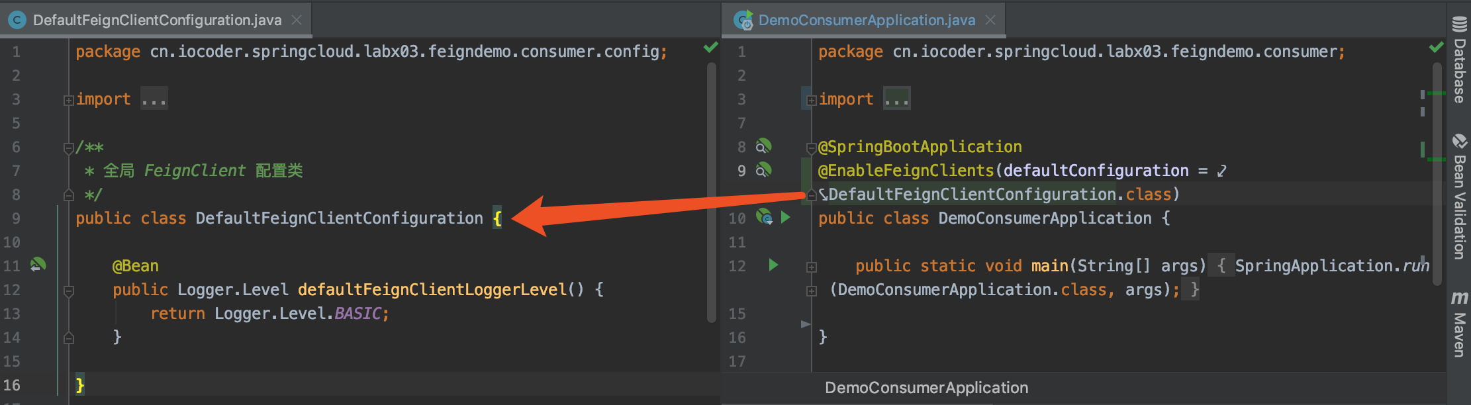
Task: Click the main method name
Action: (1049, 266)
